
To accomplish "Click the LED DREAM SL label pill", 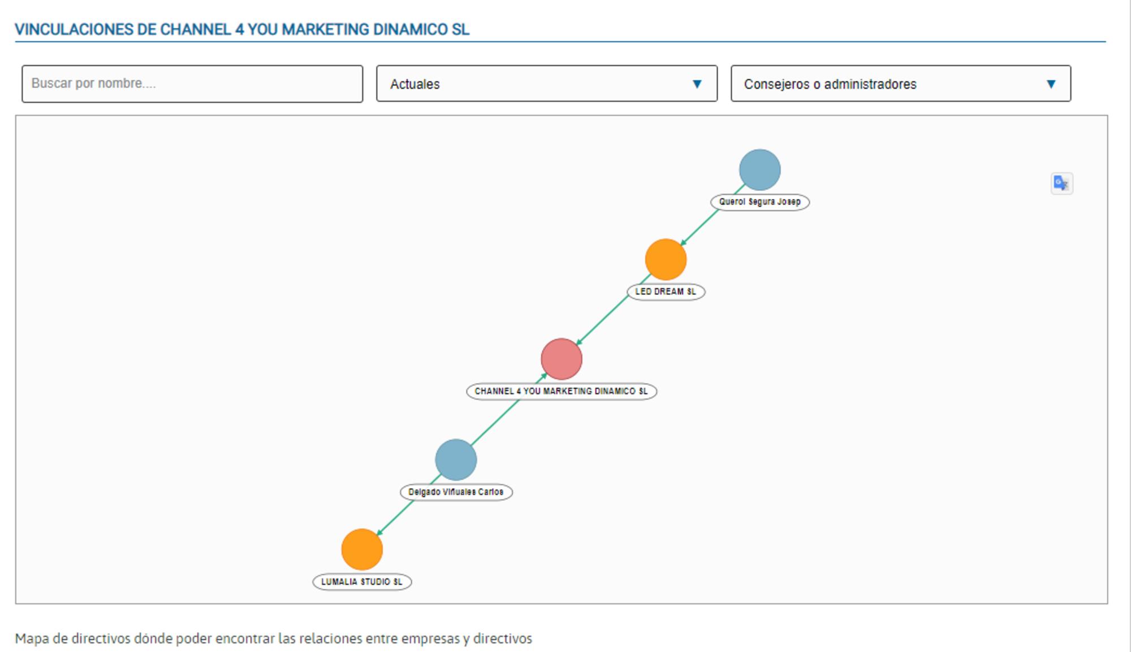I will click(666, 292).
